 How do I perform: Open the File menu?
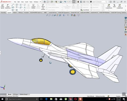click(x=15, y=2)
